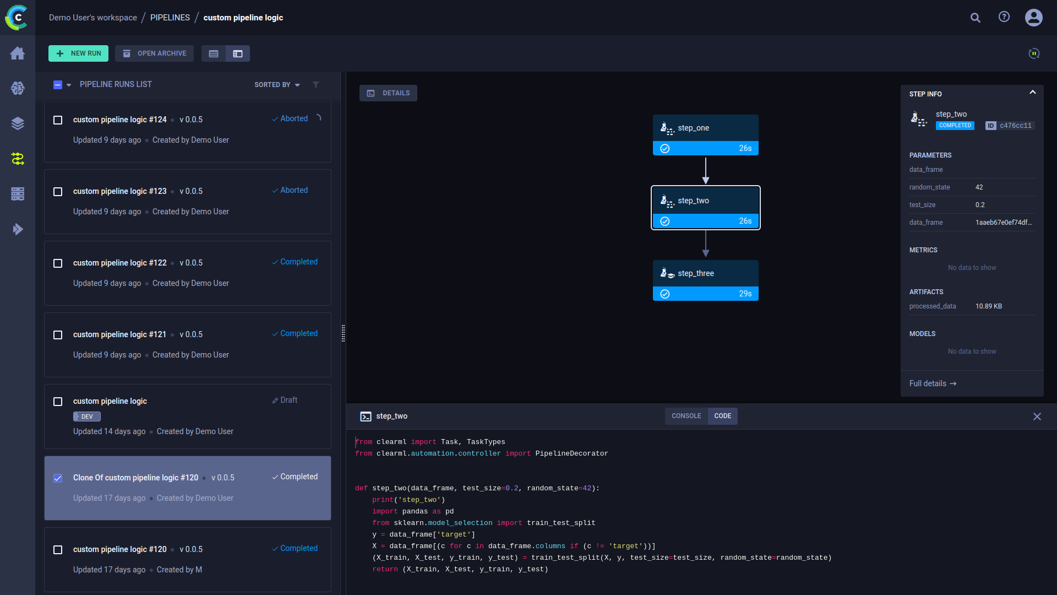
Task: Click the data_frame value 1aaeb67e0ef74df
Action: (x=1004, y=223)
